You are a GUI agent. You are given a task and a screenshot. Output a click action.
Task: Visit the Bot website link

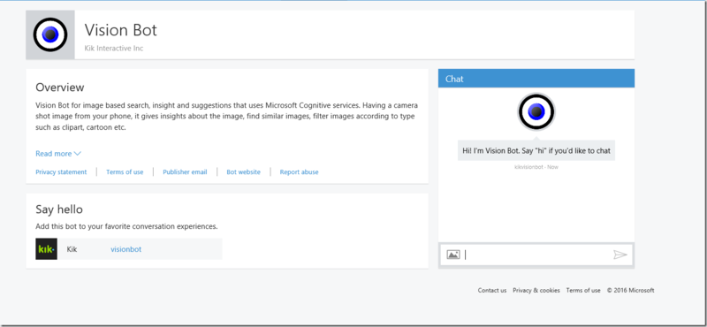pyautogui.click(x=244, y=171)
